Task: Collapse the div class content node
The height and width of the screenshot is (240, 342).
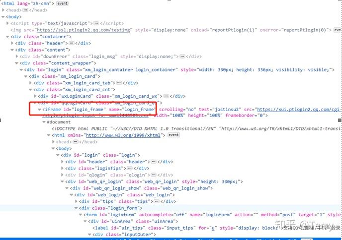Action: [12, 50]
